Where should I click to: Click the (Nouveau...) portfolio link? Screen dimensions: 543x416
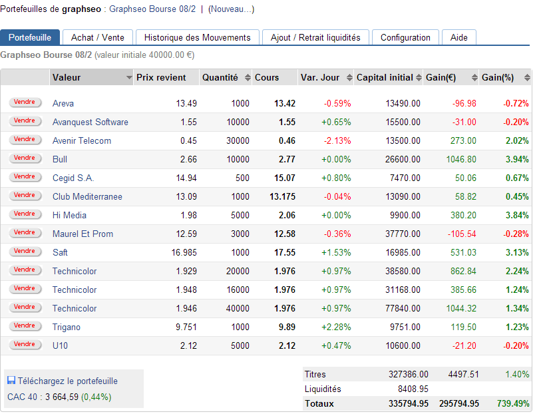click(231, 9)
